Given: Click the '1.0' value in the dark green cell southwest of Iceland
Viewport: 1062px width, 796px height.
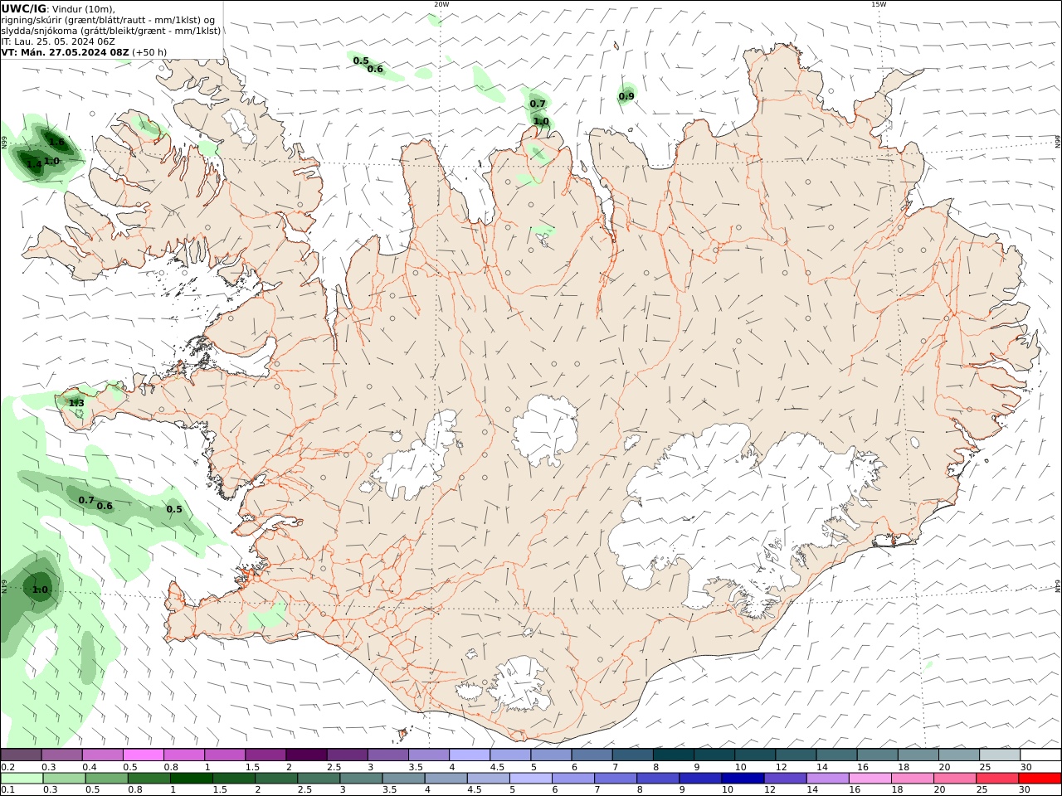Looking at the screenshot, I should point(41,590).
